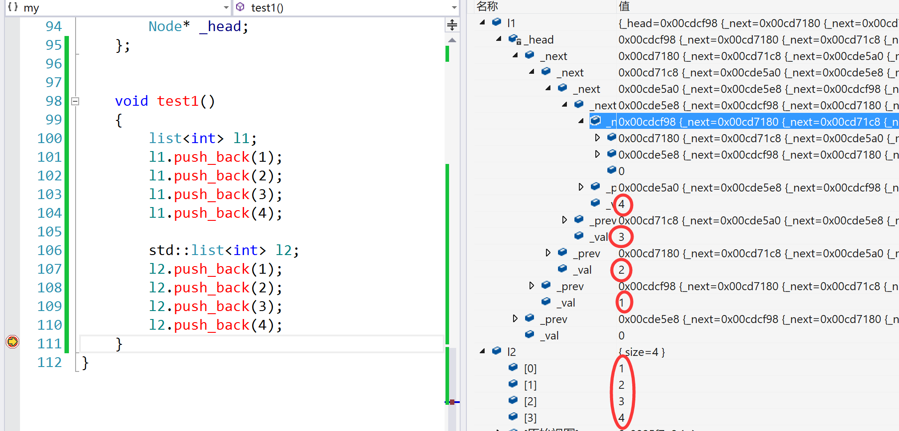This screenshot has height=431, width=899.
Task: Click the braces namespace icon next to my
Action: tap(13, 7)
